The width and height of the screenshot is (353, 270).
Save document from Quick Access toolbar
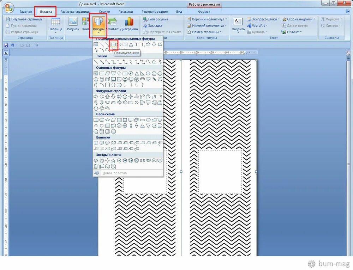(6, 45)
